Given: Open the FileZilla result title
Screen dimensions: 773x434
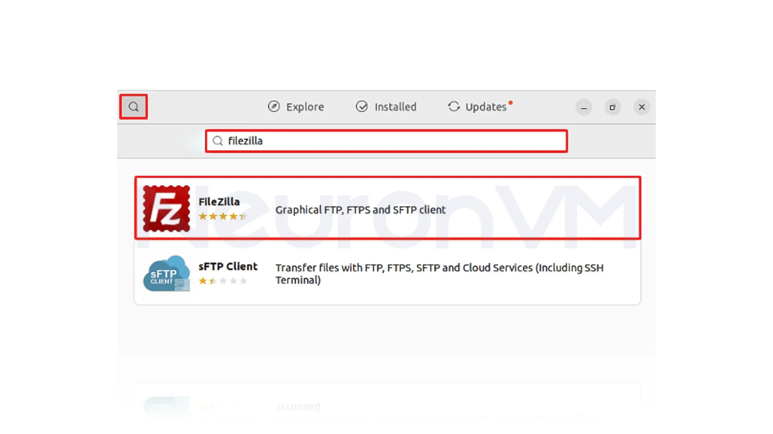Looking at the screenshot, I should click(219, 202).
